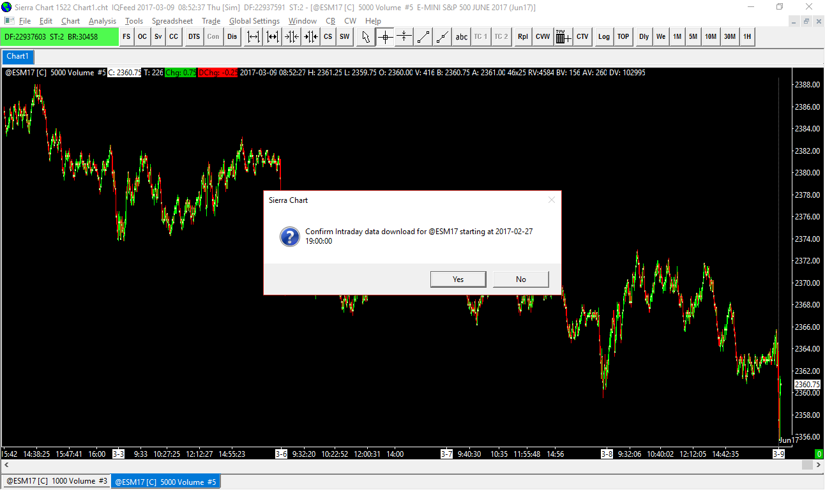Click the 2360.75 last price label
The height and width of the screenshot is (490, 825).
click(806, 385)
